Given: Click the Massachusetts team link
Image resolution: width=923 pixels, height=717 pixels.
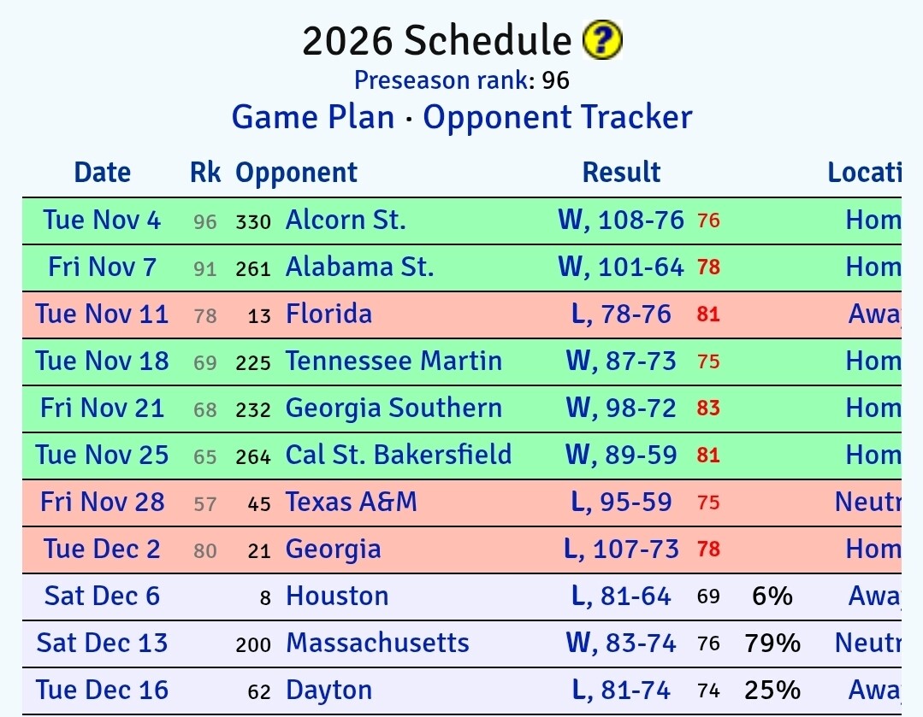Looking at the screenshot, I should click(377, 643).
